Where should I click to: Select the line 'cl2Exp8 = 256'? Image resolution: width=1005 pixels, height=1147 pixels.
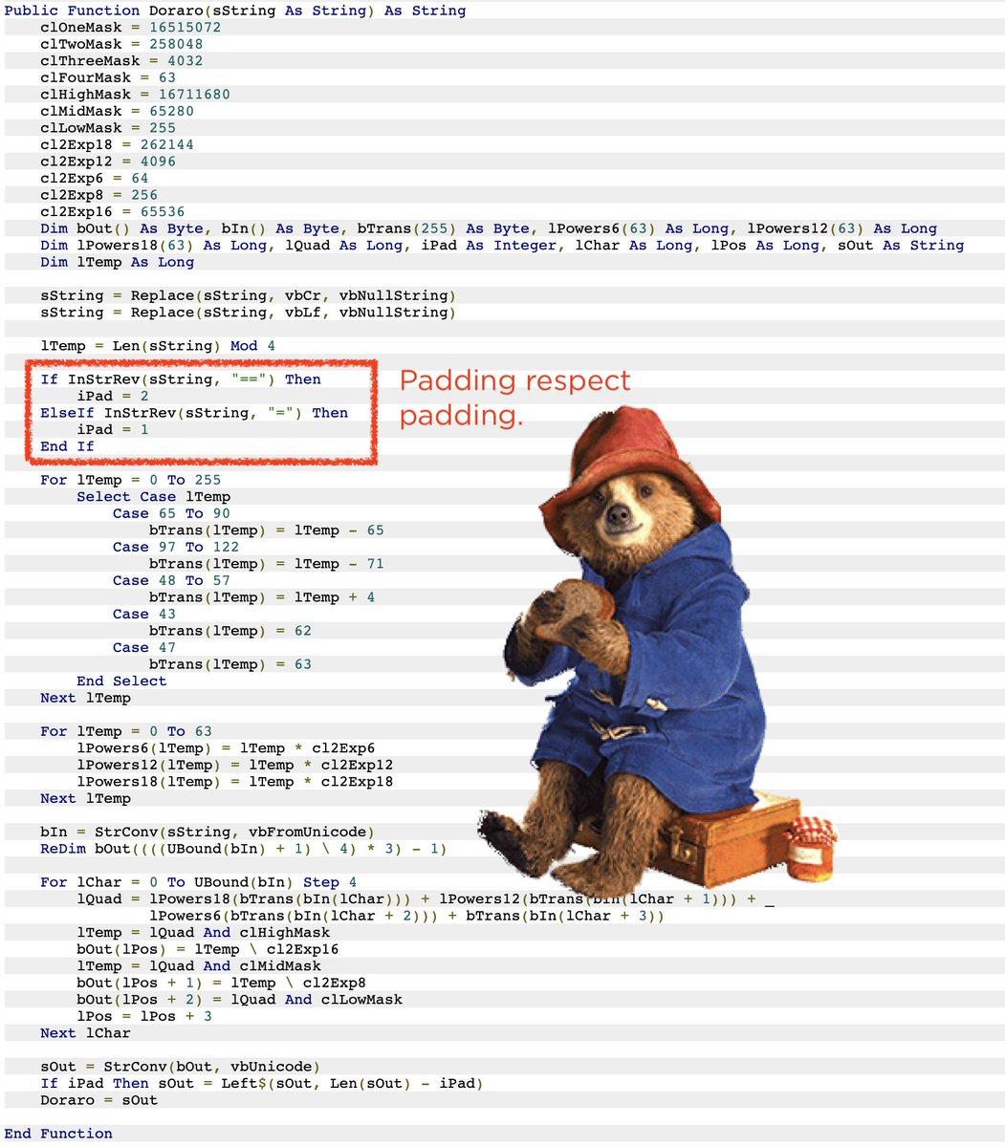click(x=98, y=195)
